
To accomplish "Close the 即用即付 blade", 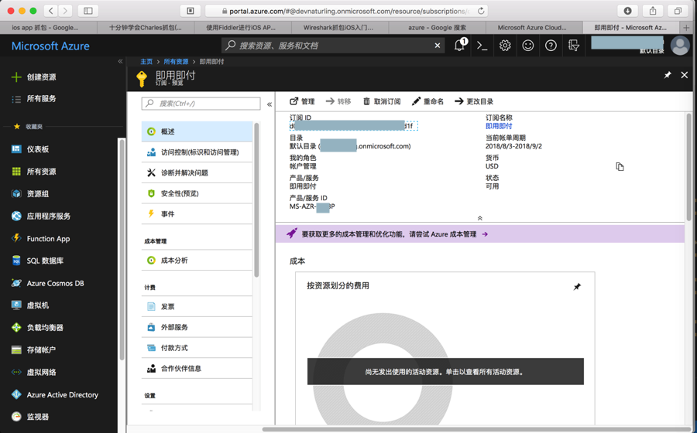I will pos(685,75).
